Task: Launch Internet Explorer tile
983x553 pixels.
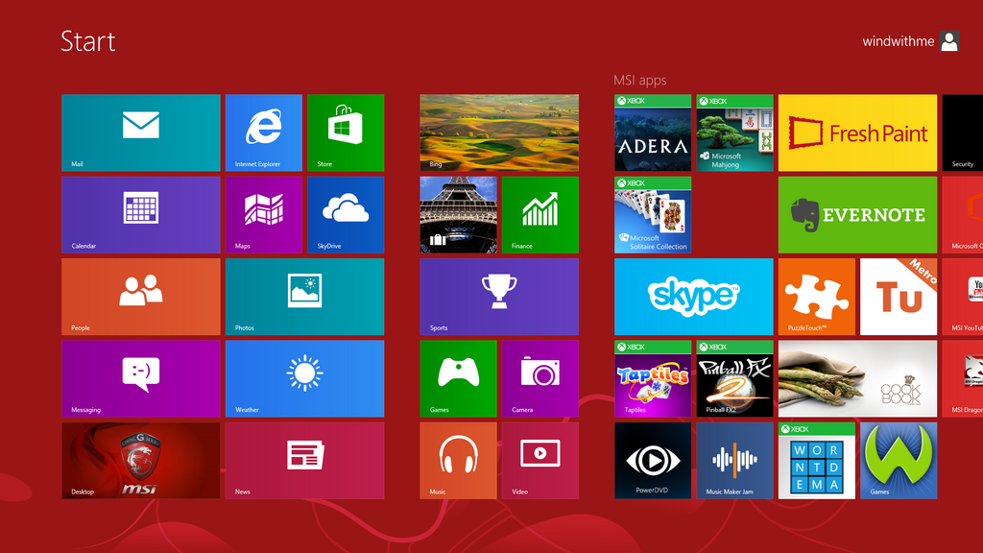Action: (264, 132)
